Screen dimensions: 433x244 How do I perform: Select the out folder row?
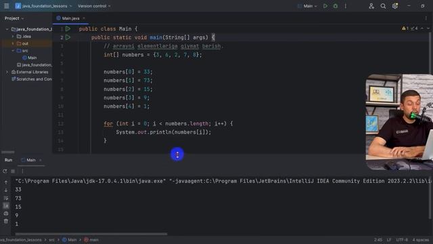pyautogui.click(x=26, y=43)
